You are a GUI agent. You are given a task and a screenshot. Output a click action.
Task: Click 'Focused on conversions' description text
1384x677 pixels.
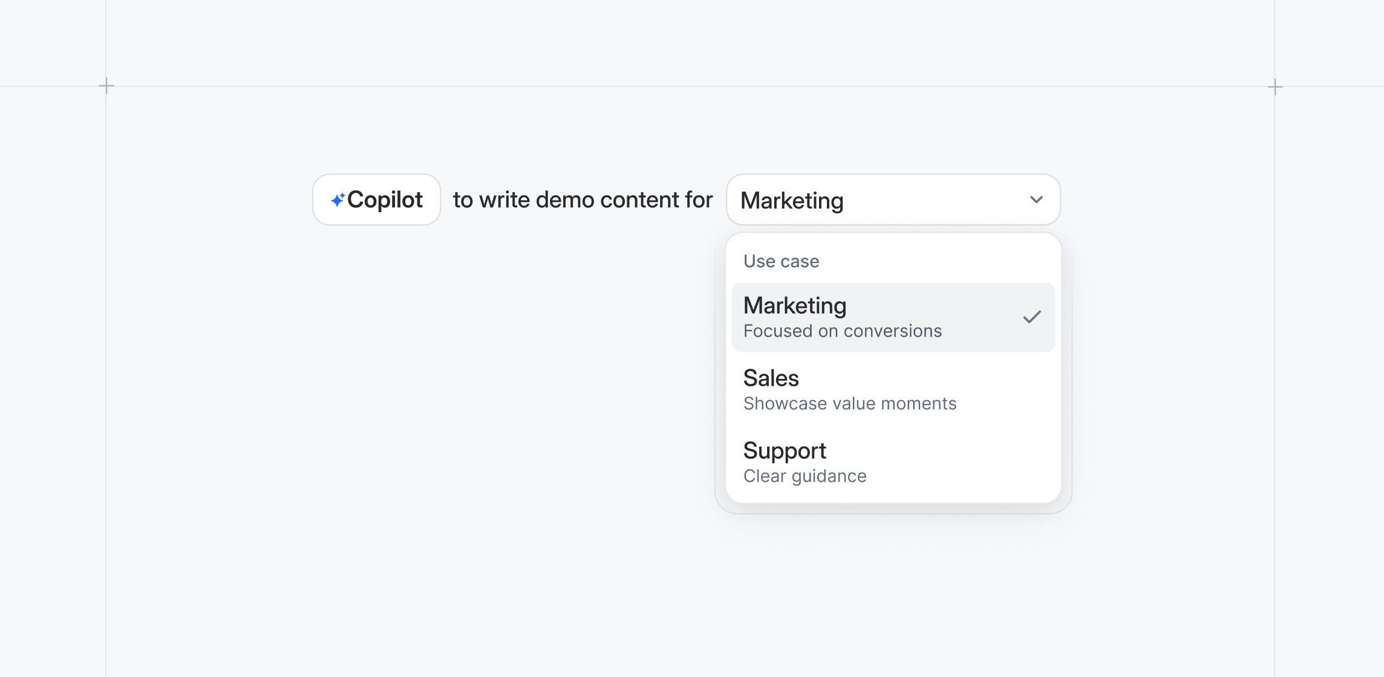(x=842, y=331)
